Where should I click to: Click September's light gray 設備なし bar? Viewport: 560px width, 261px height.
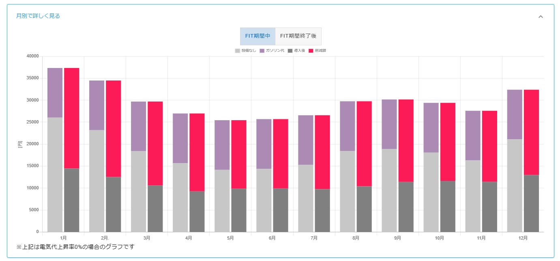[389, 190]
